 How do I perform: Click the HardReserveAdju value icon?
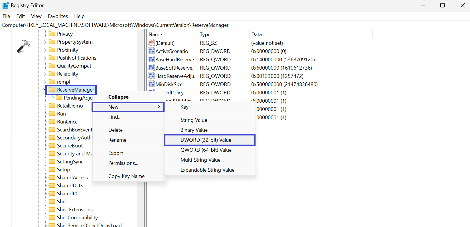[x=151, y=76]
